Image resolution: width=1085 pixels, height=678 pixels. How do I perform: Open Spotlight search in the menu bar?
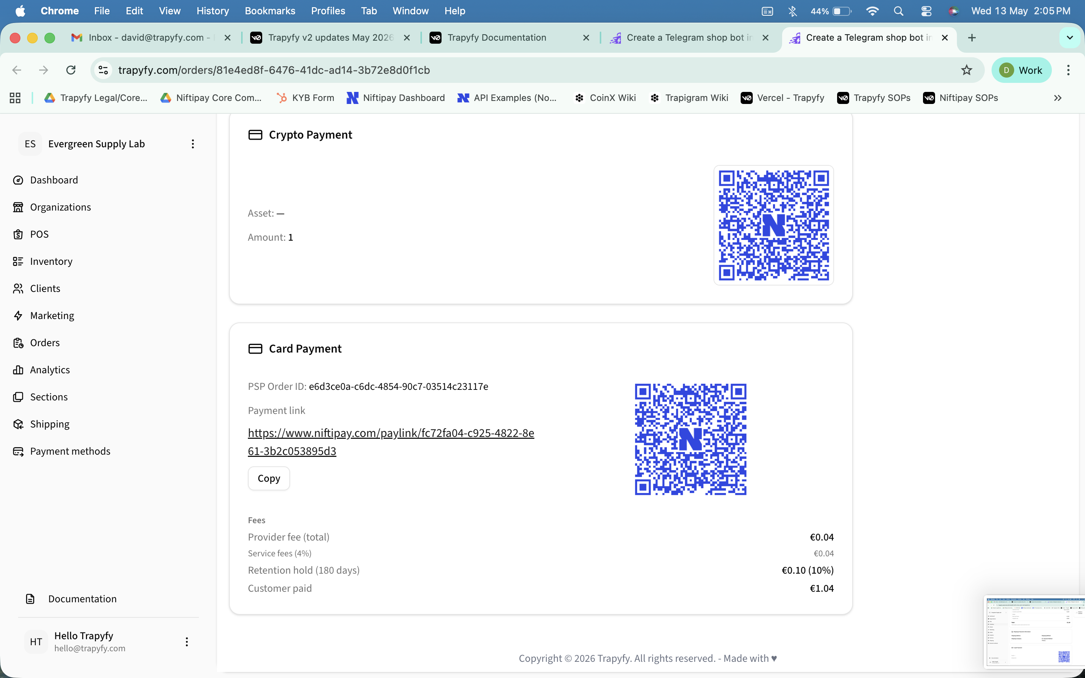[898, 11]
